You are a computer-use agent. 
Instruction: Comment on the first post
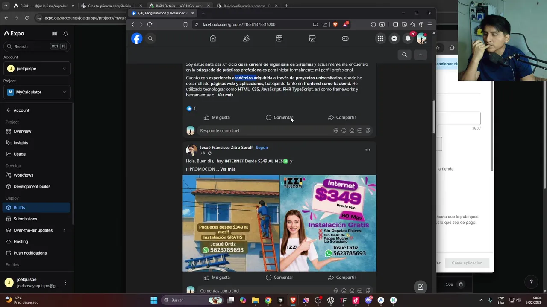pyautogui.click(x=279, y=117)
